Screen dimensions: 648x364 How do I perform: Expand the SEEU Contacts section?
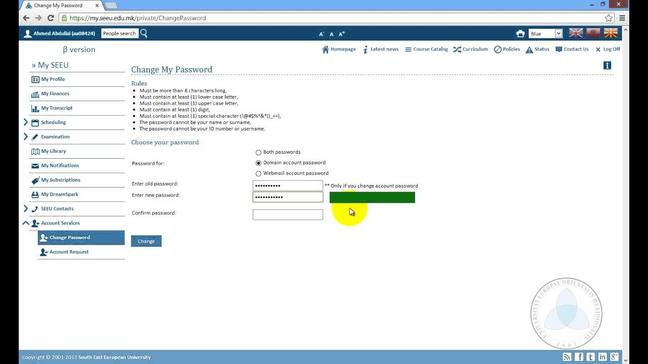(26, 208)
